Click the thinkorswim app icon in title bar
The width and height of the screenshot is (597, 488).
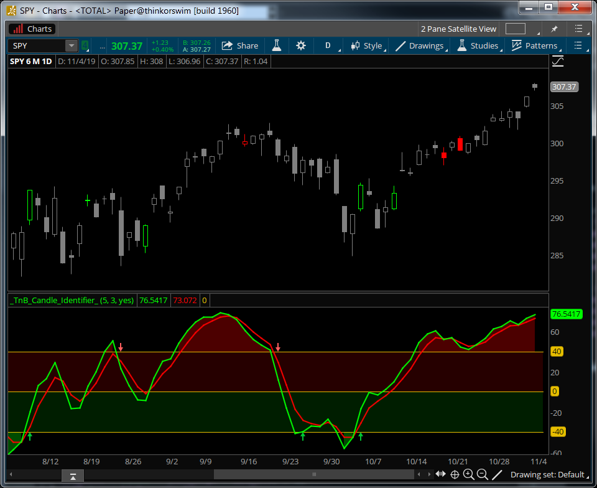pyautogui.click(x=11, y=11)
